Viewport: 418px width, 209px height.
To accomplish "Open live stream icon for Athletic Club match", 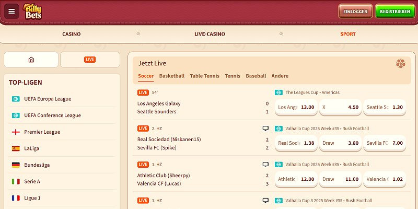I will [x=265, y=164].
